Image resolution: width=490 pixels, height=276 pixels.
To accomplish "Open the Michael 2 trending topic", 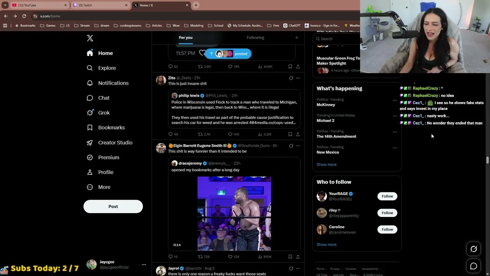I will click(x=325, y=120).
